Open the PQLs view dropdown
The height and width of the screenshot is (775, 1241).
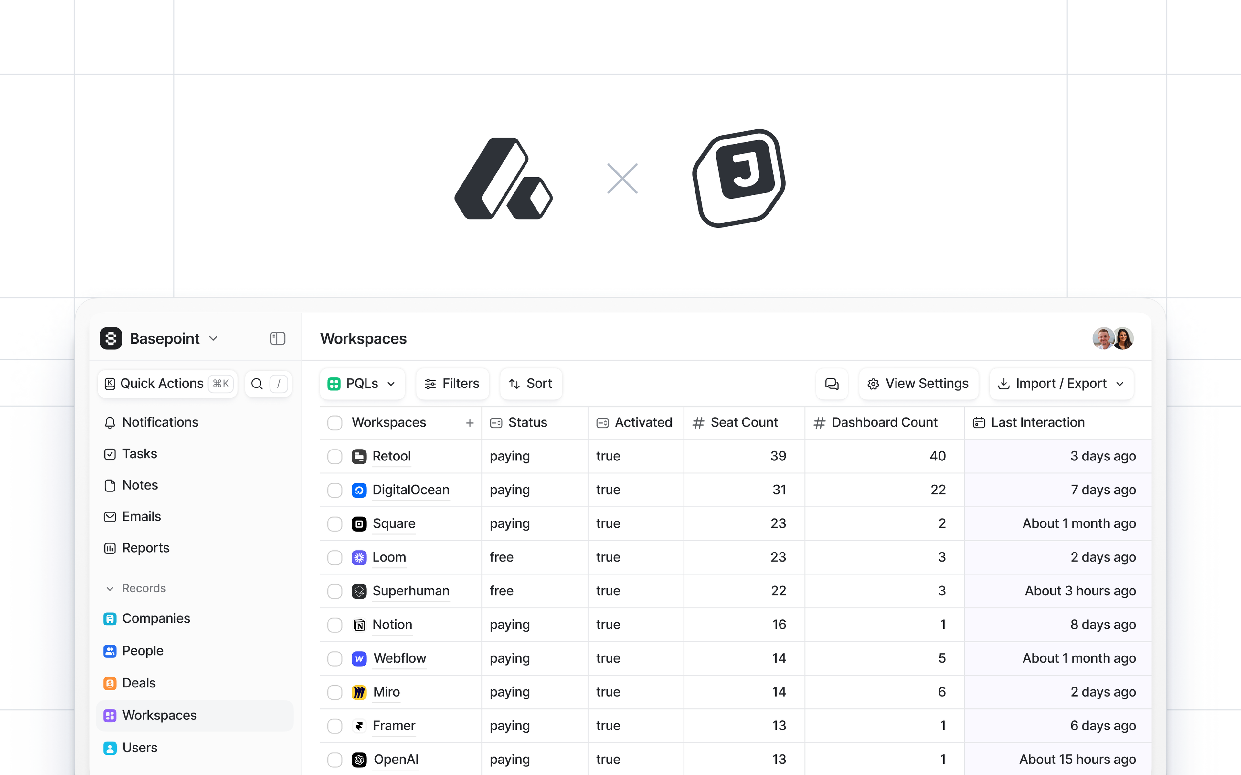[x=362, y=383]
